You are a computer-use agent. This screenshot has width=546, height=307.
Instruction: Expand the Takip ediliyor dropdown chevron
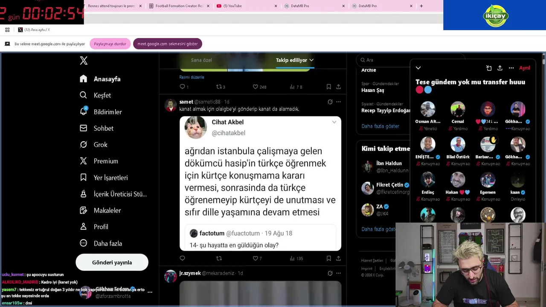click(311, 60)
